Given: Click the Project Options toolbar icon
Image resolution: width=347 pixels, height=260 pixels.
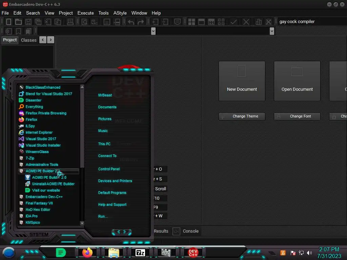Looking at the screenshot, I should (177, 22).
